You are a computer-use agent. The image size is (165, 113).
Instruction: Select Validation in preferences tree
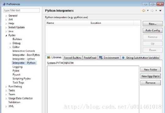tap(14, 102)
